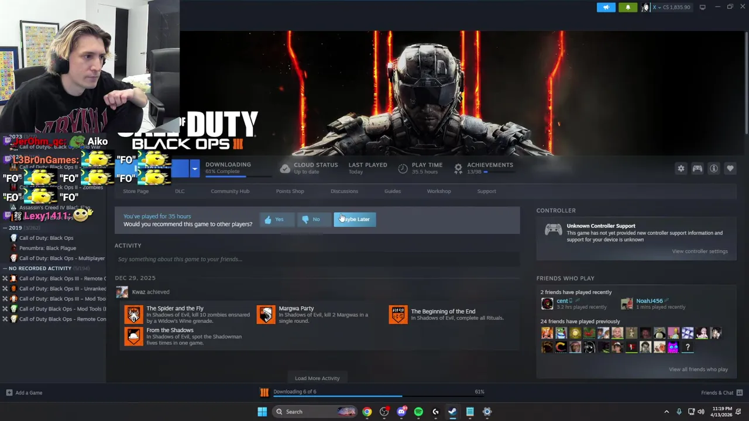Click the Big Picture mode monitor icon
The width and height of the screenshot is (749, 421).
click(702, 7)
